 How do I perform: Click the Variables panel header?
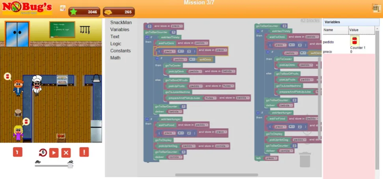(x=351, y=22)
